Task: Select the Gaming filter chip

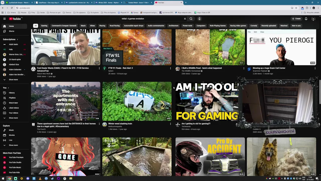Action: tap(44, 26)
